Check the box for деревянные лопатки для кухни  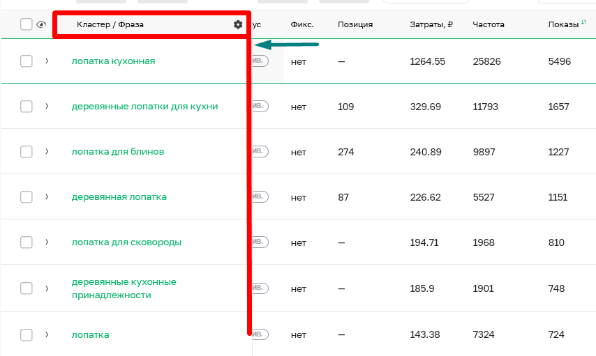(x=27, y=107)
